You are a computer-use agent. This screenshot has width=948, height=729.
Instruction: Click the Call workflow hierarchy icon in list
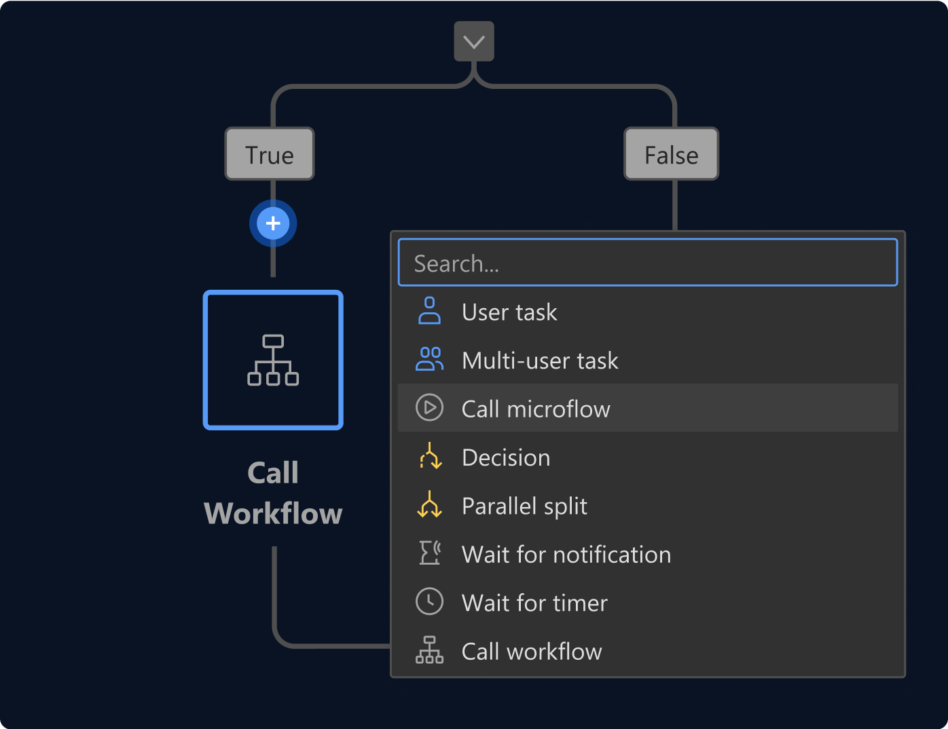(x=429, y=650)
